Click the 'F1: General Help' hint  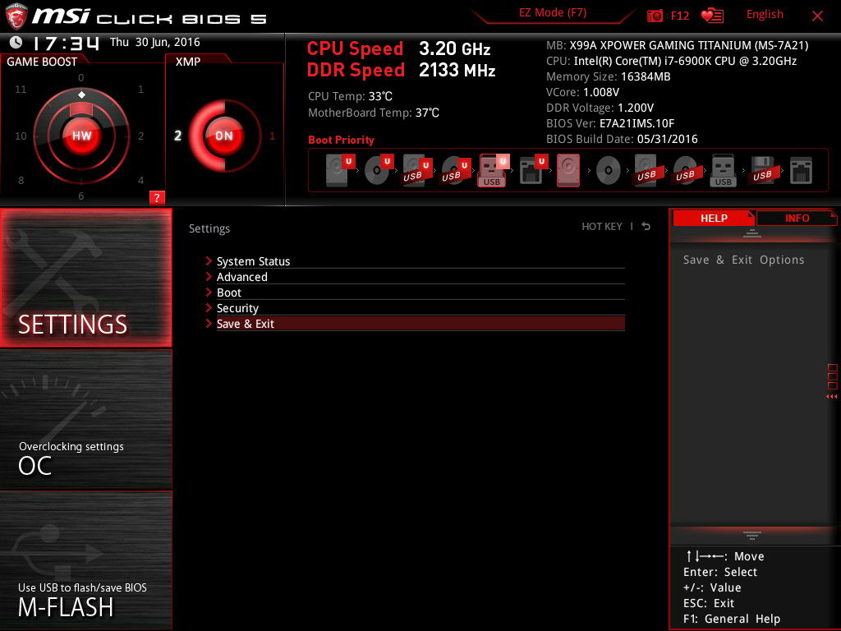(732, 619)
